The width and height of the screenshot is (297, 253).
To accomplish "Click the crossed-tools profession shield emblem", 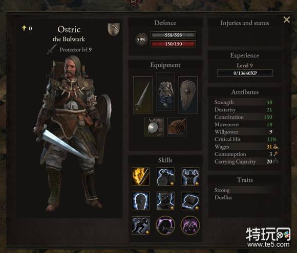I will (x=114, y=29).
